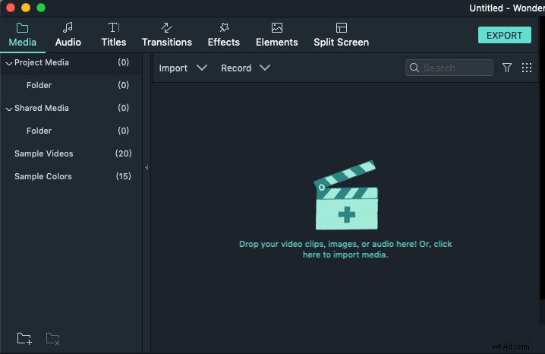The height and width of the screenshot is (354, 545).
Task: Open the Effects tab
Action: pyautogui.click(x=223, y=35)
